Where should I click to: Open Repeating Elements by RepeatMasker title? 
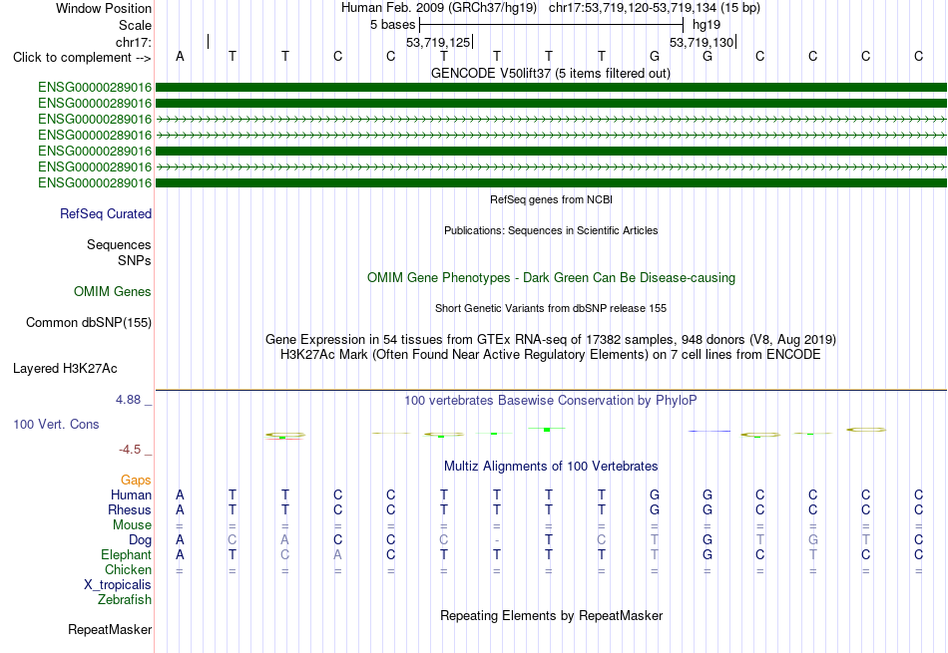coord(552,615)
